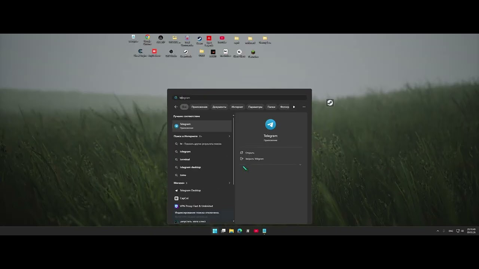
Task: Click the Windows Start button
Action: 215,231
